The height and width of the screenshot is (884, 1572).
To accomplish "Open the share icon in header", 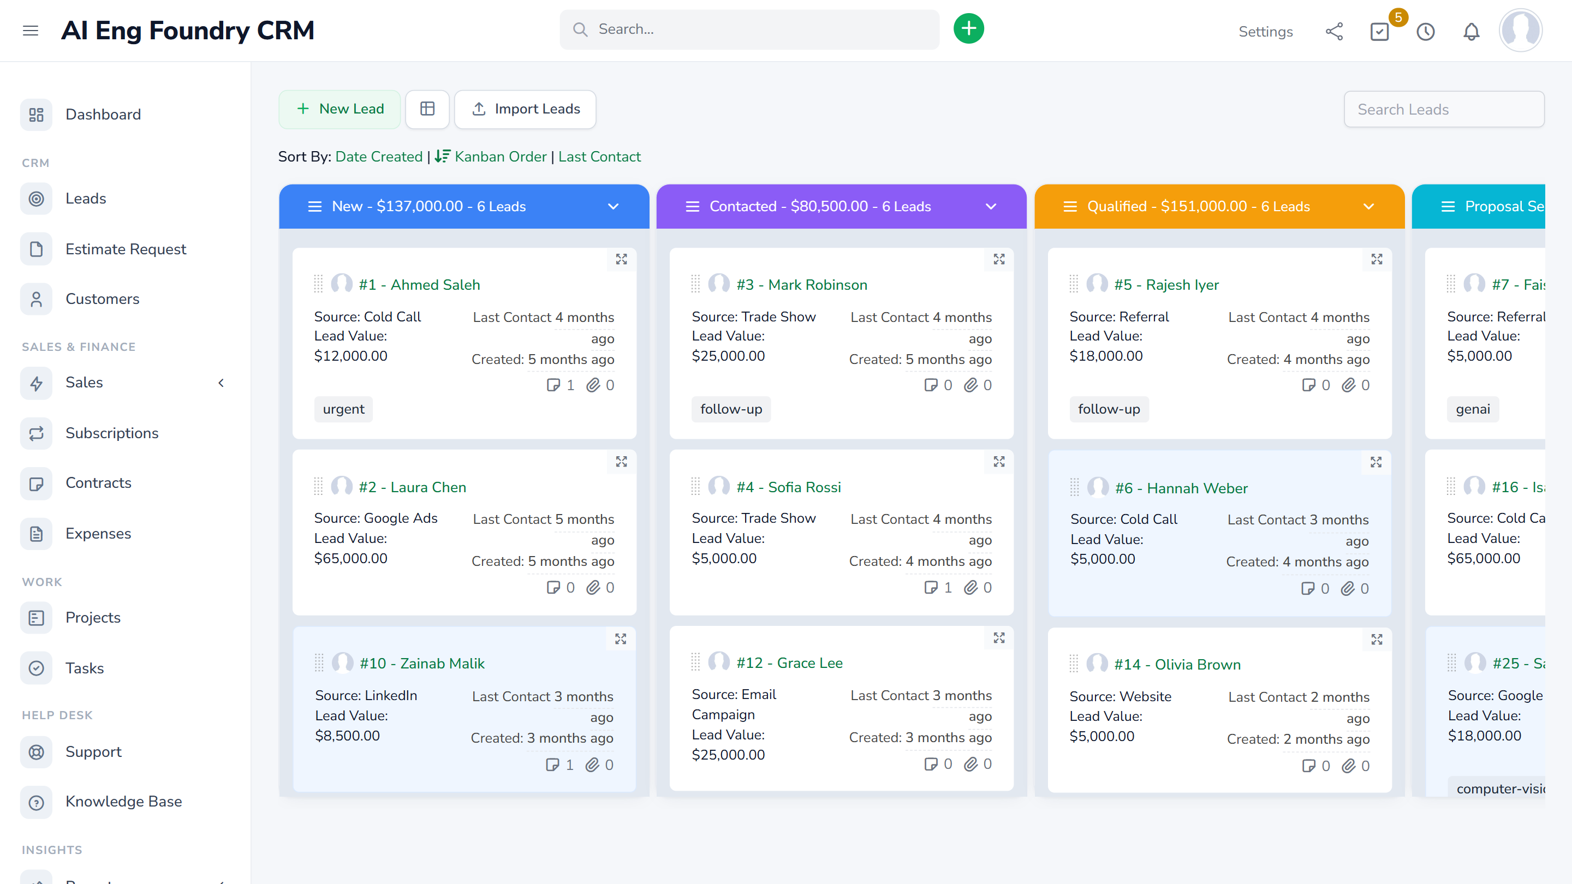I will (1334, 31).
